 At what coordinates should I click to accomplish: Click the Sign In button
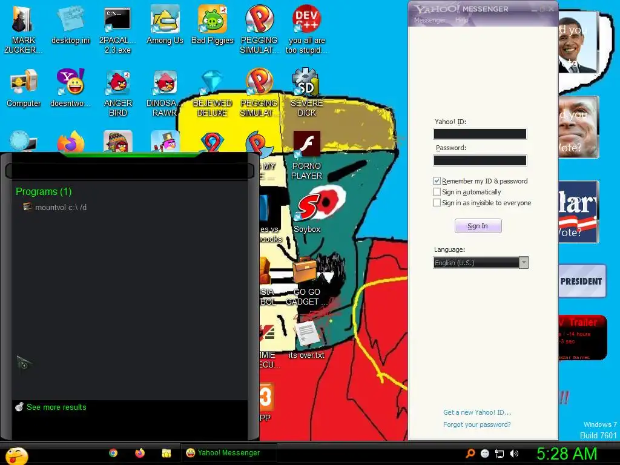point(478,226)
